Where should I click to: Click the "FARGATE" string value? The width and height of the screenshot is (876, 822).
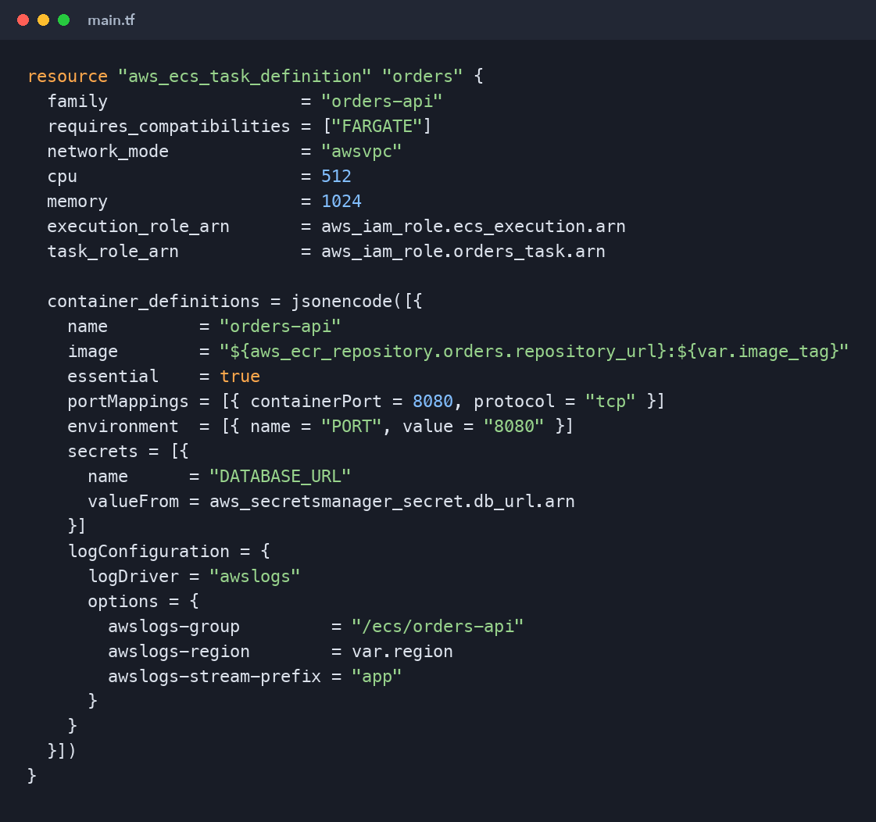[377, 127]
